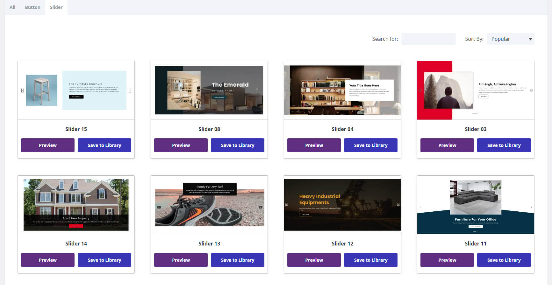Open the Slider 14 house property thumbnail
The height and width of the screenshot is (285, 552).
pos(76,205)
